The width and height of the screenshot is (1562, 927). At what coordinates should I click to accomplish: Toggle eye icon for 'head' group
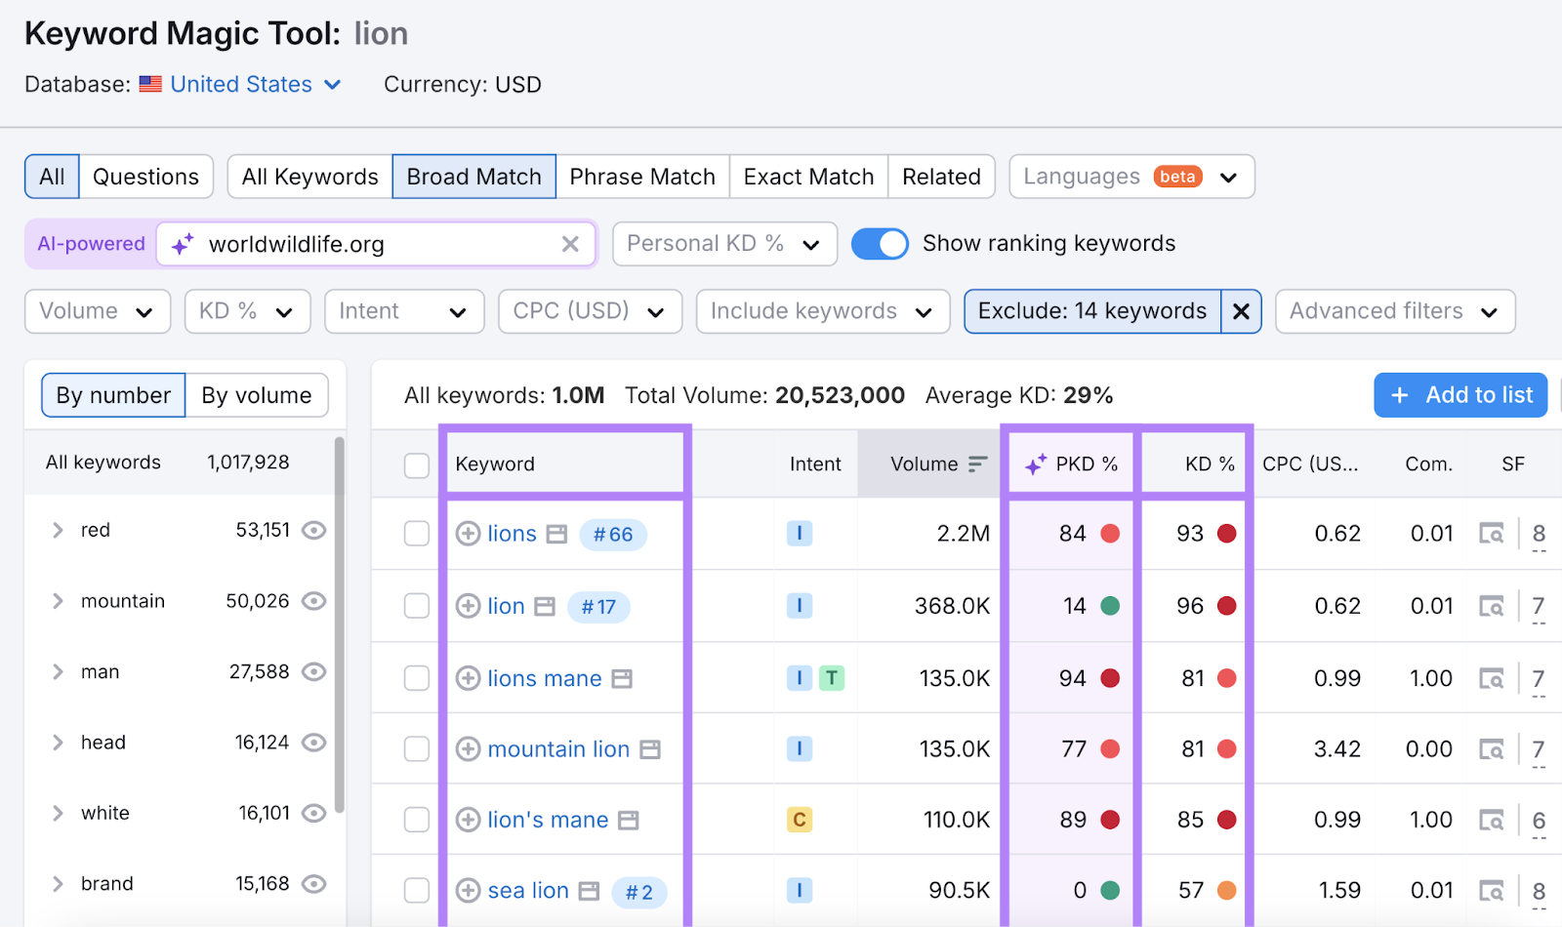pos(313,743)
